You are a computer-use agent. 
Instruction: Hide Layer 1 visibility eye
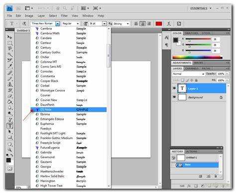pos(174,89)
